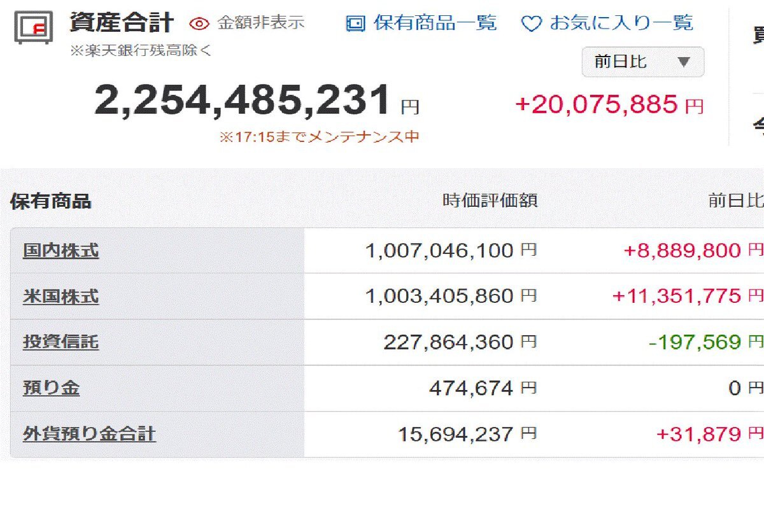This screenshot has width=764, height=509.
Task: Click the total amount 2,254,485,231
Action: point(243,101)
